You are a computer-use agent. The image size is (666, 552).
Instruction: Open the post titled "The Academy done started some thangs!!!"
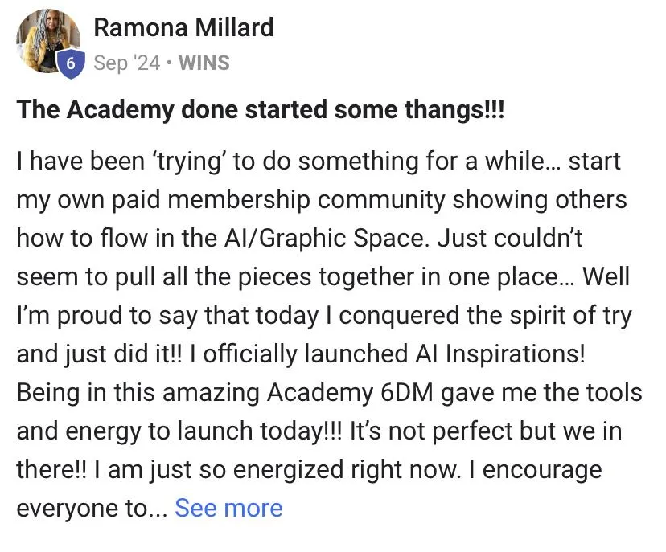point(261,109)
